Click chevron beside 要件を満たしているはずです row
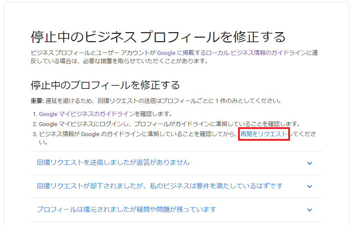 point(309,186)
